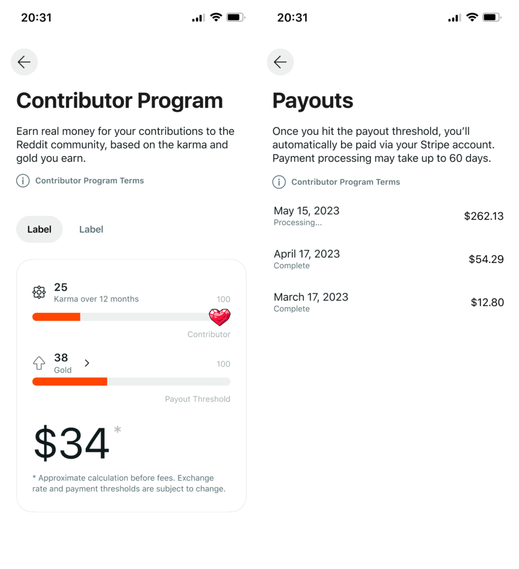The image size is (519, 569).
Task: Open Contributor Program Terms link on Payouts screen
Action: coord(346,182)
